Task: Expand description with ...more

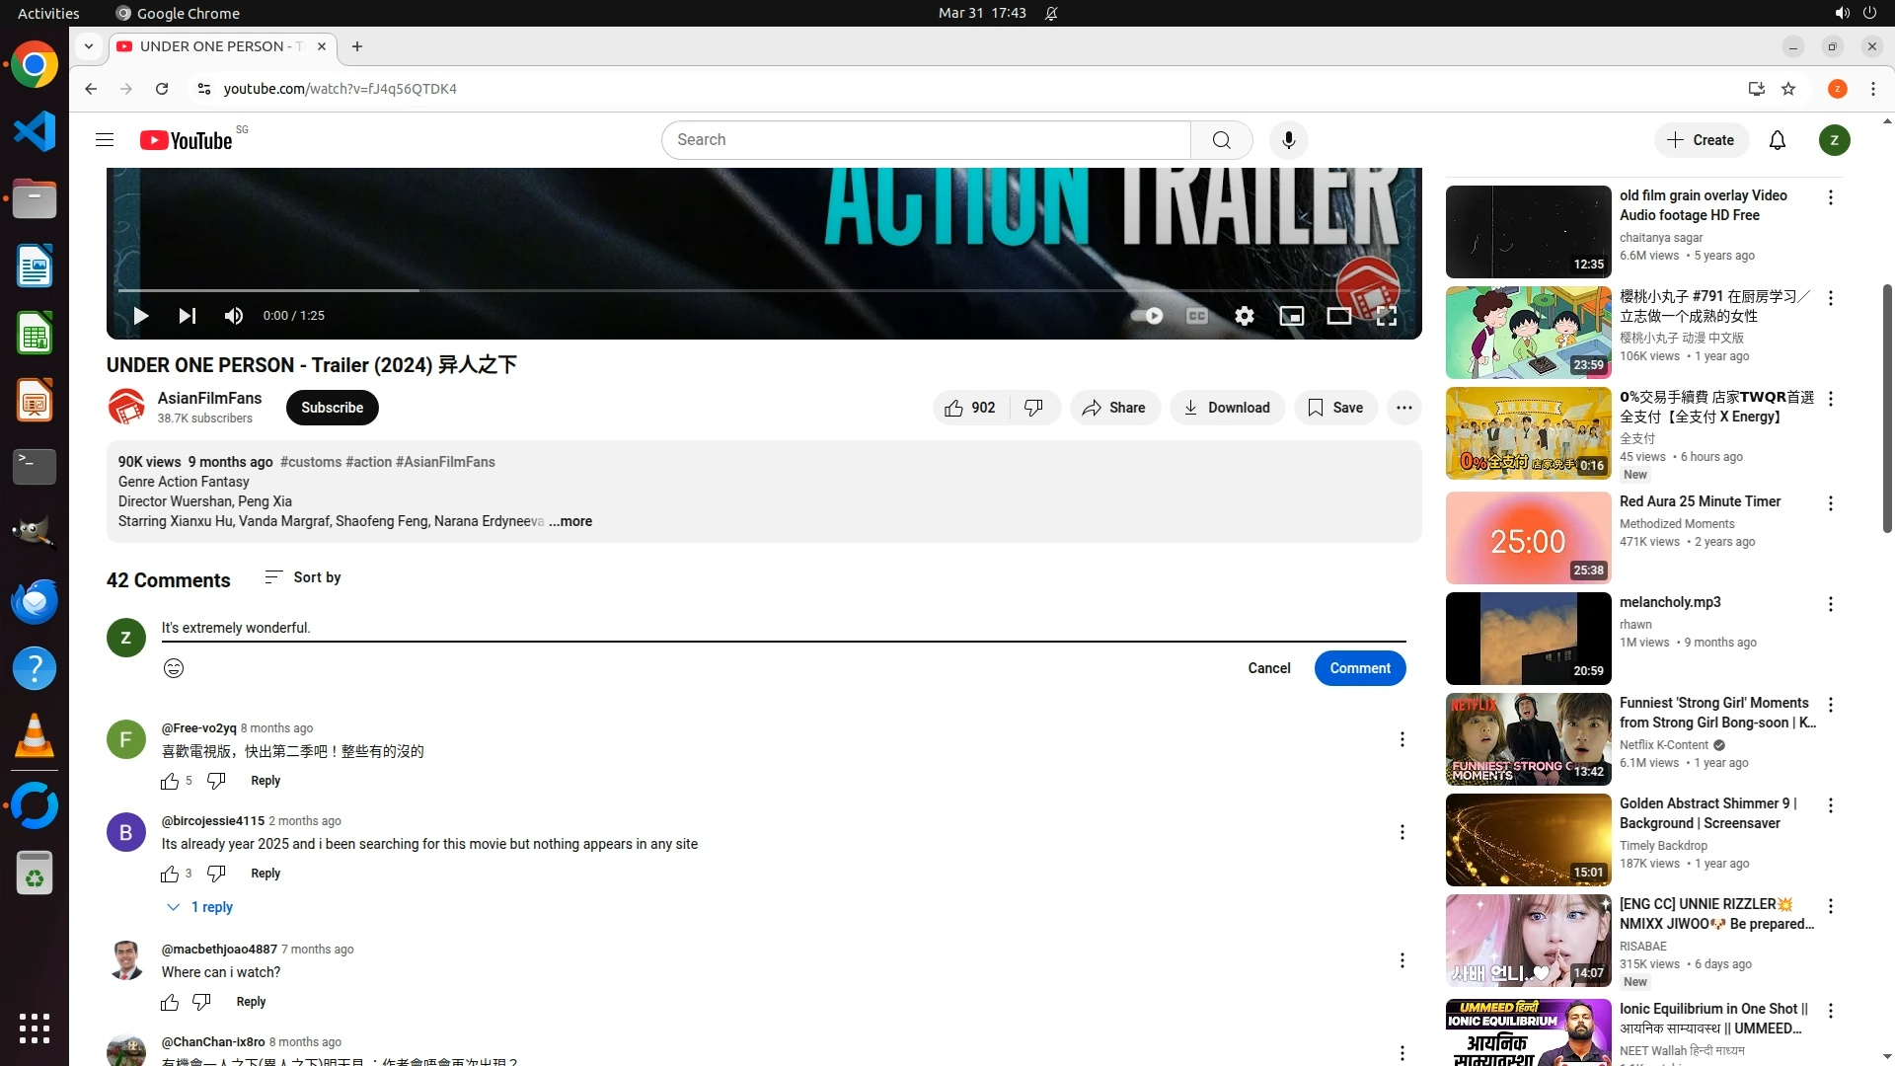Action: click(x=570, y=521)
